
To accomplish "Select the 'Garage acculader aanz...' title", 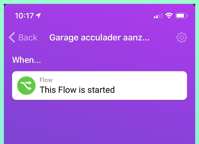I will click(x=99, y=38).
